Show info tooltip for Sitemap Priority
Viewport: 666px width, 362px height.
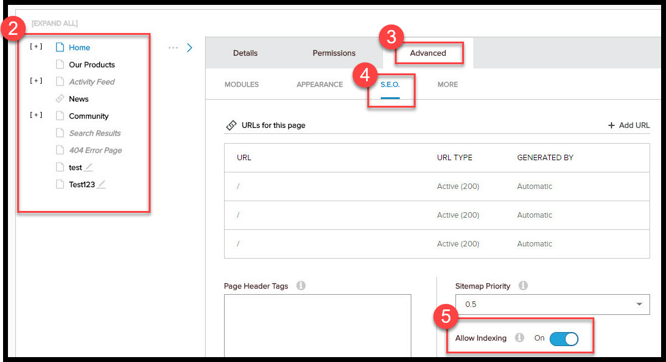[523, 286]
